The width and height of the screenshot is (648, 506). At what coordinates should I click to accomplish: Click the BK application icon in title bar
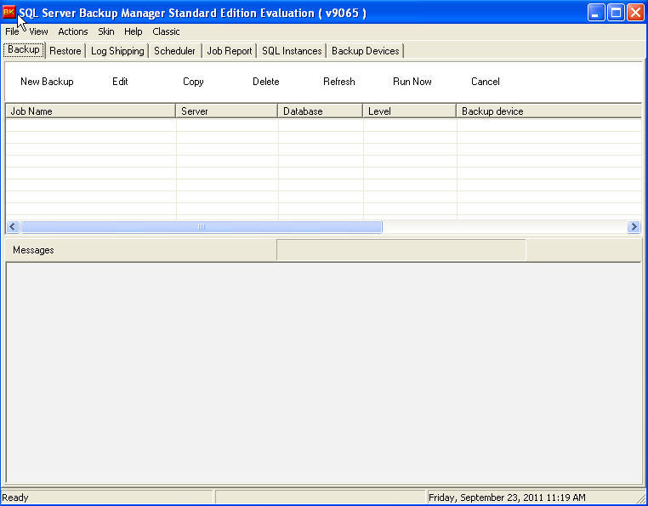(x=9, y=13)
